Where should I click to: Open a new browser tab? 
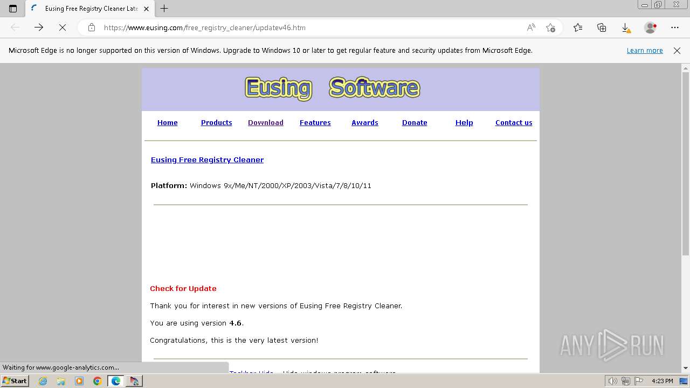point(164,9)
